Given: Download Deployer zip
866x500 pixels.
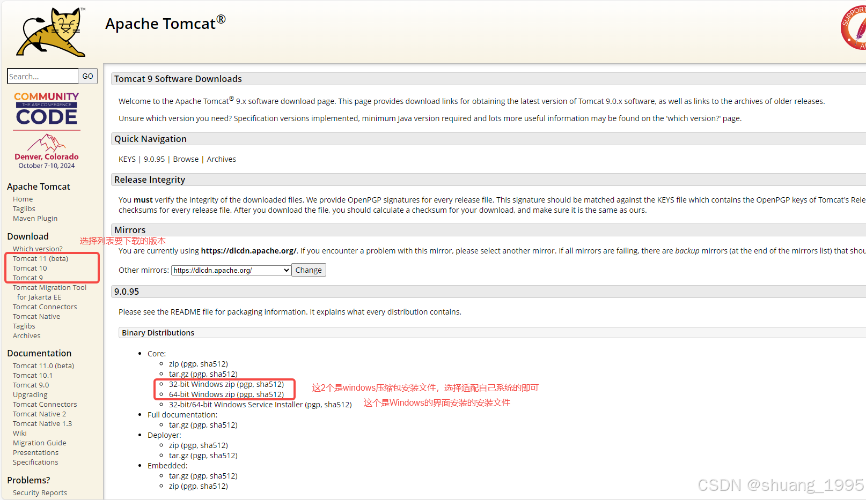Looking at the screenshot, I should [x=174, y=445].
